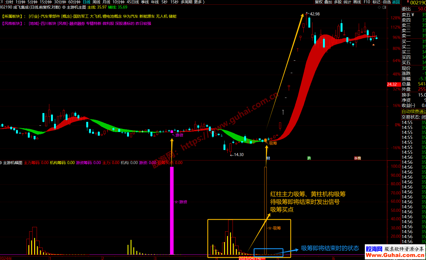Click the 吸筹 signal label on main chart
This screenshot has width=426, height=260.
click(x=273, y=143)
